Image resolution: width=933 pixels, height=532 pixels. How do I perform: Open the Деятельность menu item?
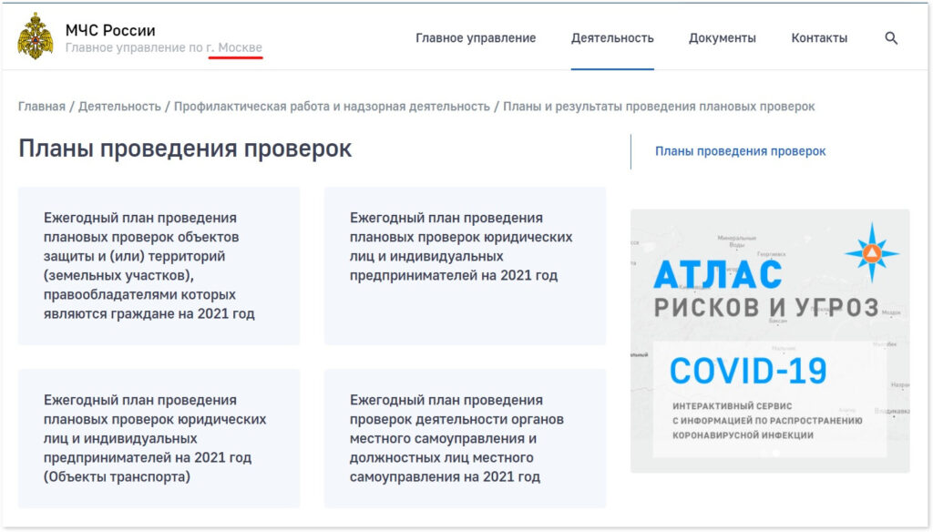coord(612,38)
